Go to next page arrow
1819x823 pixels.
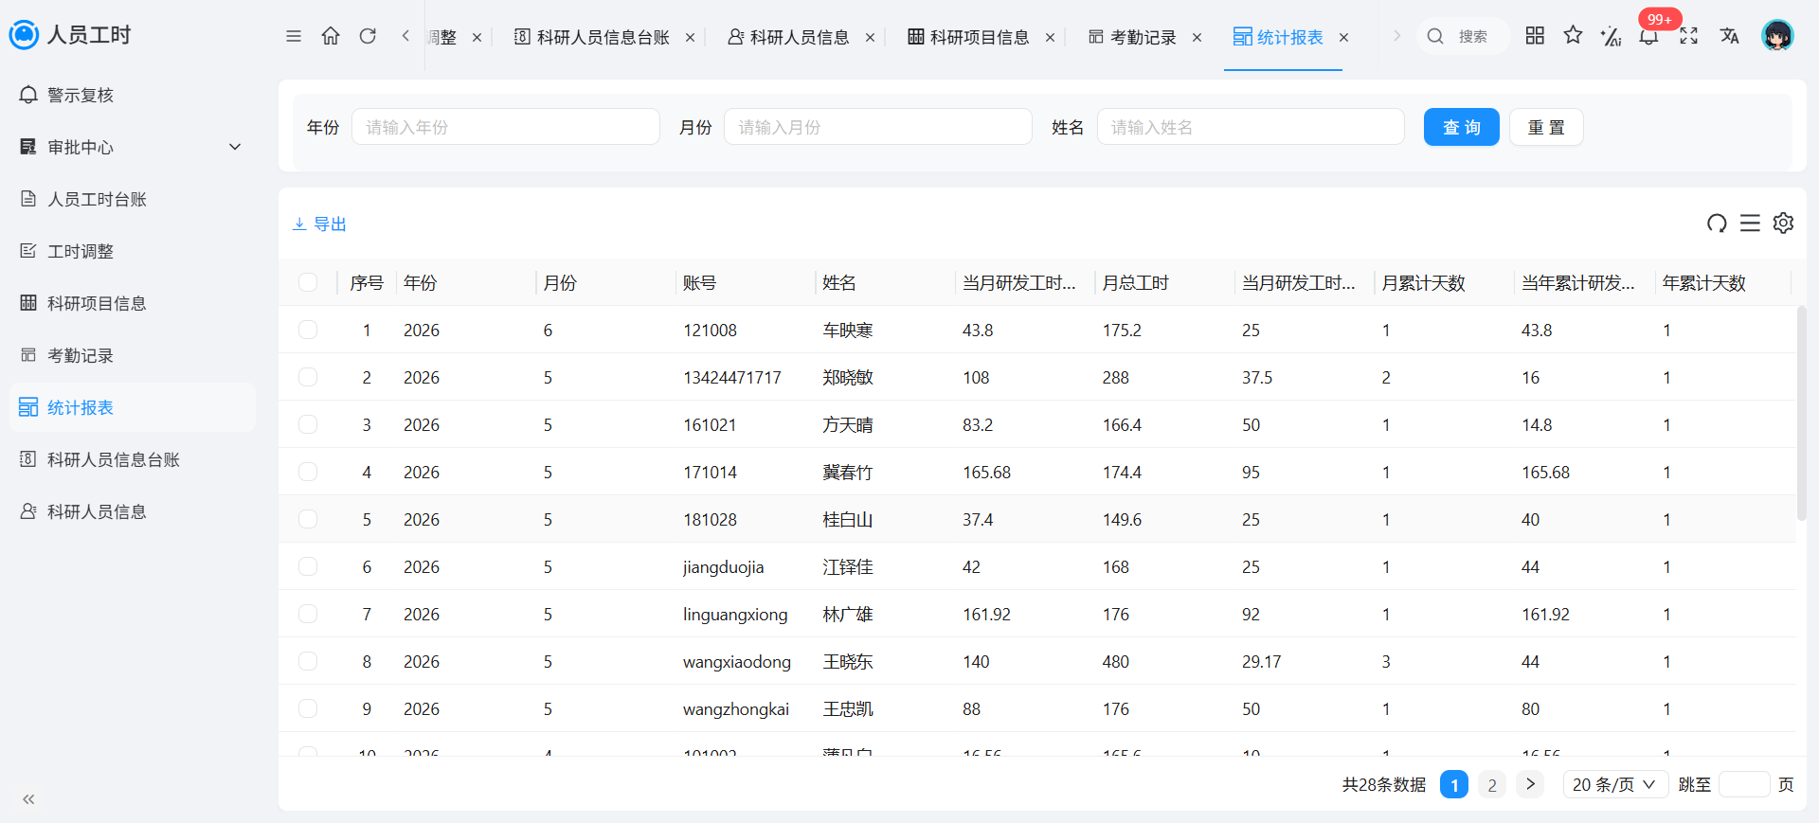1530,784
